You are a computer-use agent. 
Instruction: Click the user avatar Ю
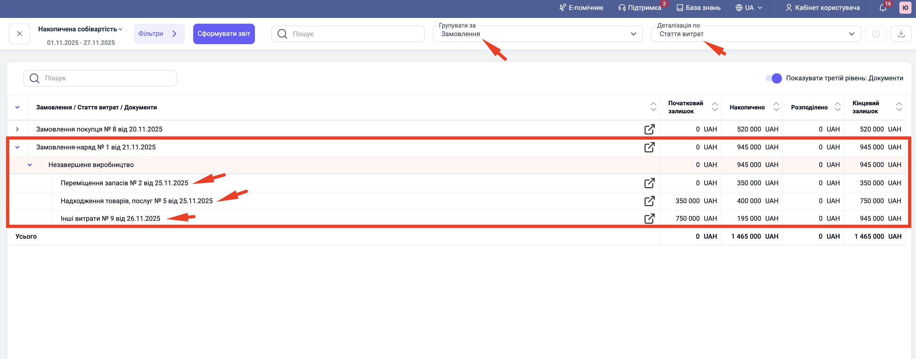(905, 8)
